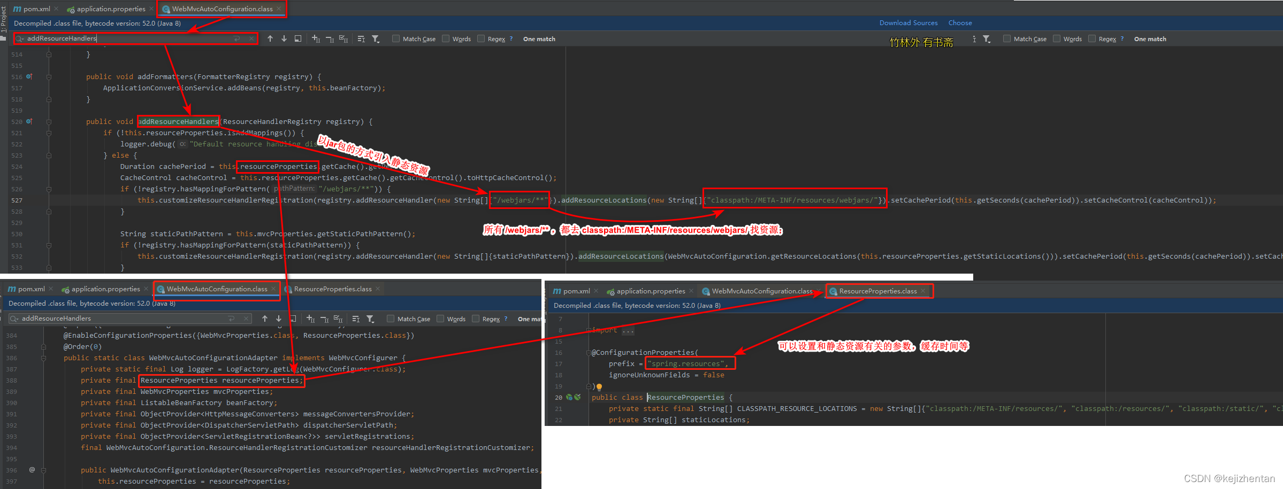Image resolution: width=1283 pixels, height=489 pixels.
Task: Click the yellow lightbulb on line 19 of ResourceProperties
Action: tap(599, 387)
